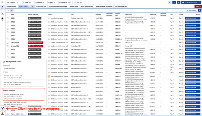Click KT avatar for Kem Tech Company
Viewport: 202px width, 116px height.
tap(49, 18)
